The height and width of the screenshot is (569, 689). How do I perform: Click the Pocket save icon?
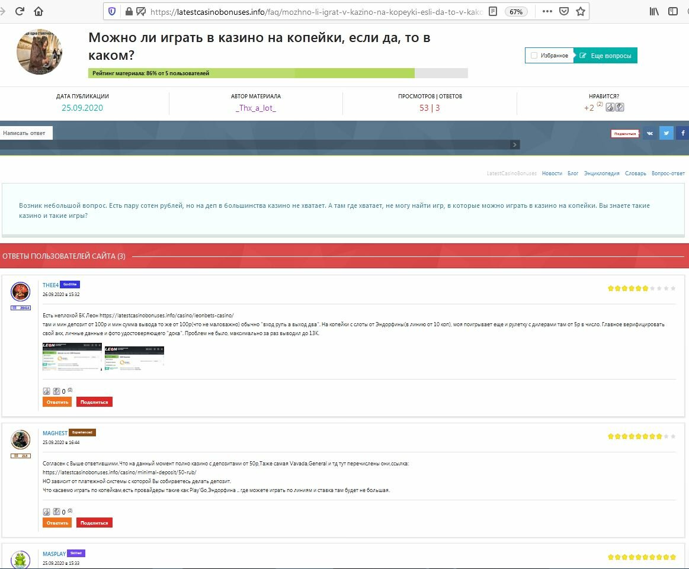pos(564,11)
